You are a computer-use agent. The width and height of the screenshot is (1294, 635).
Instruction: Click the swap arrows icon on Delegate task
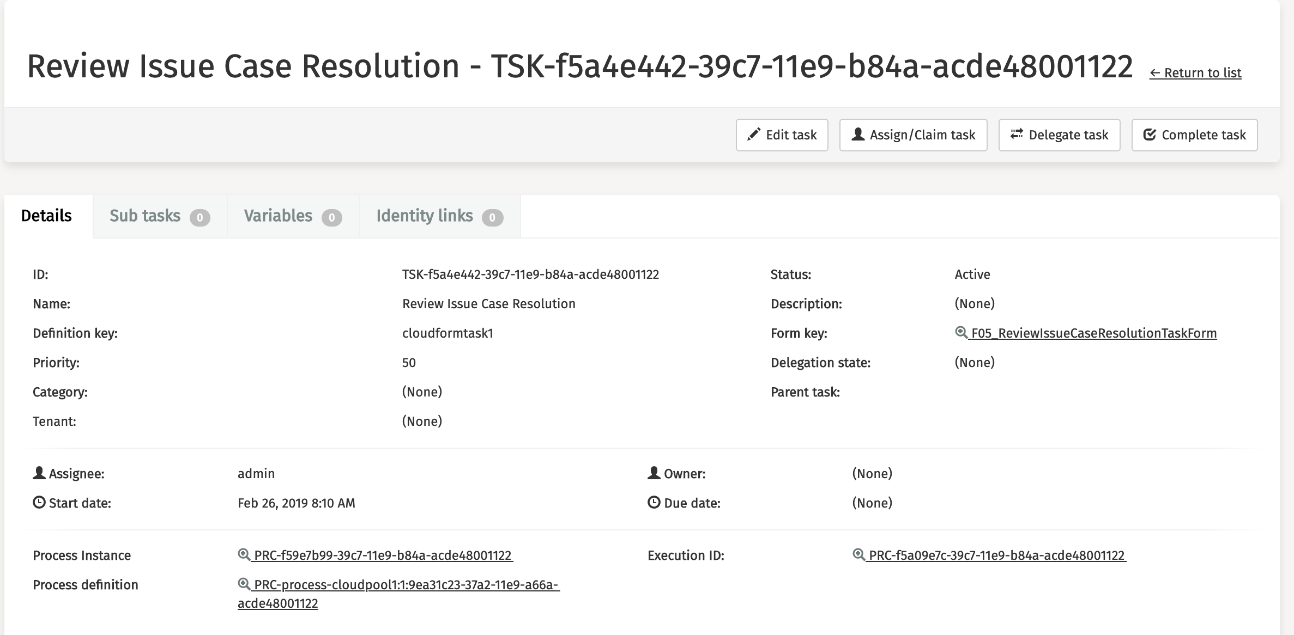click(x=1017, y=134)
